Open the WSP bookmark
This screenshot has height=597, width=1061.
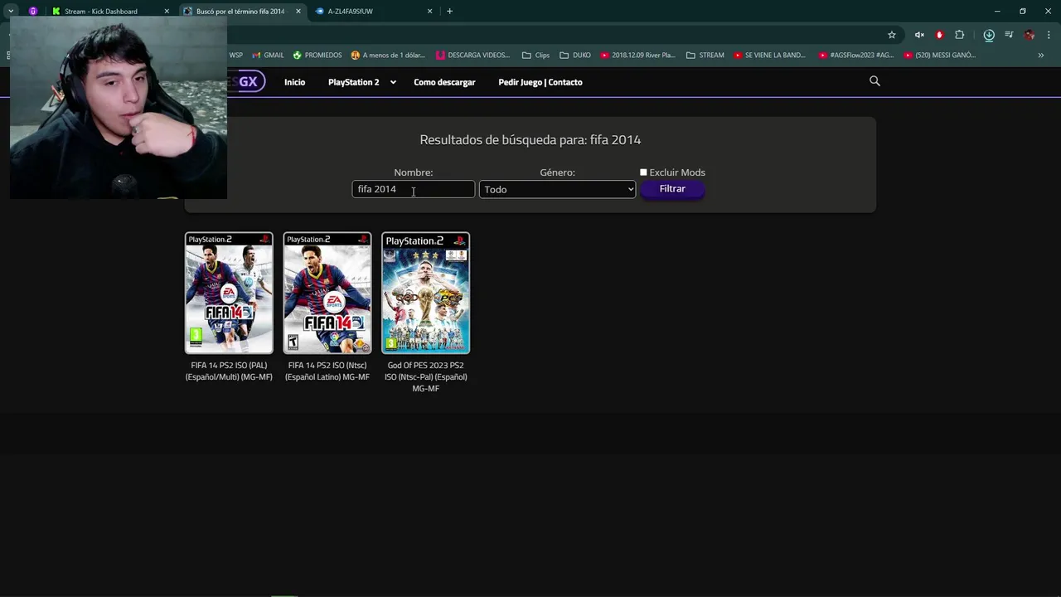click(235, 56)
